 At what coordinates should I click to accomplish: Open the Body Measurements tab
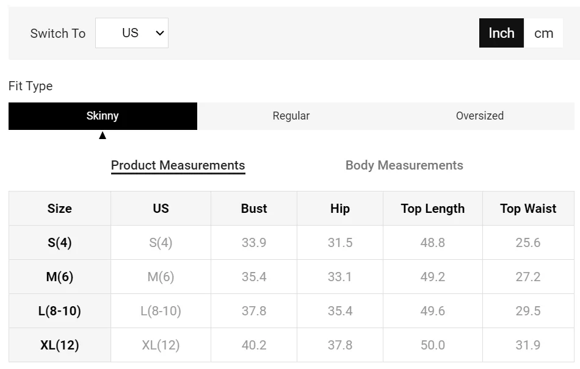pos(404,165)
